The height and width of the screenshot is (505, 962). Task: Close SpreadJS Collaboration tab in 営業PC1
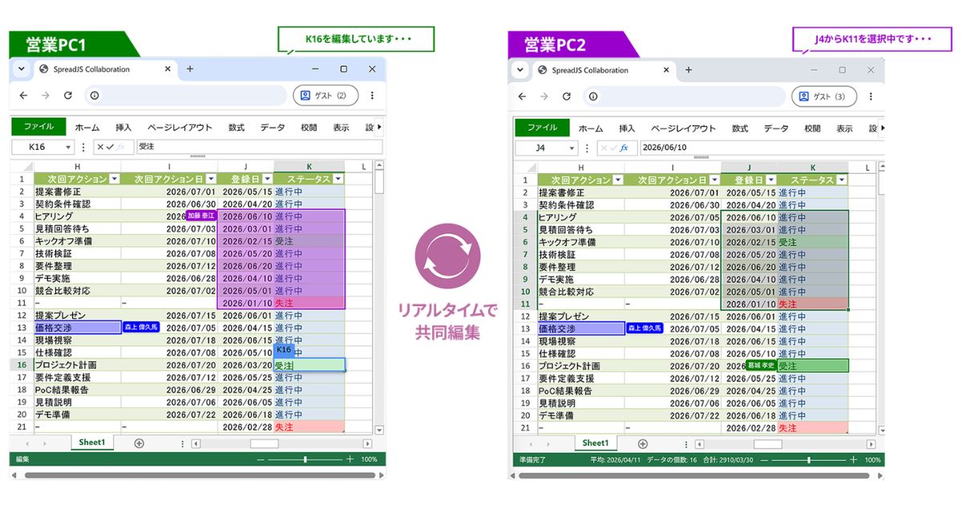[168, 69]
